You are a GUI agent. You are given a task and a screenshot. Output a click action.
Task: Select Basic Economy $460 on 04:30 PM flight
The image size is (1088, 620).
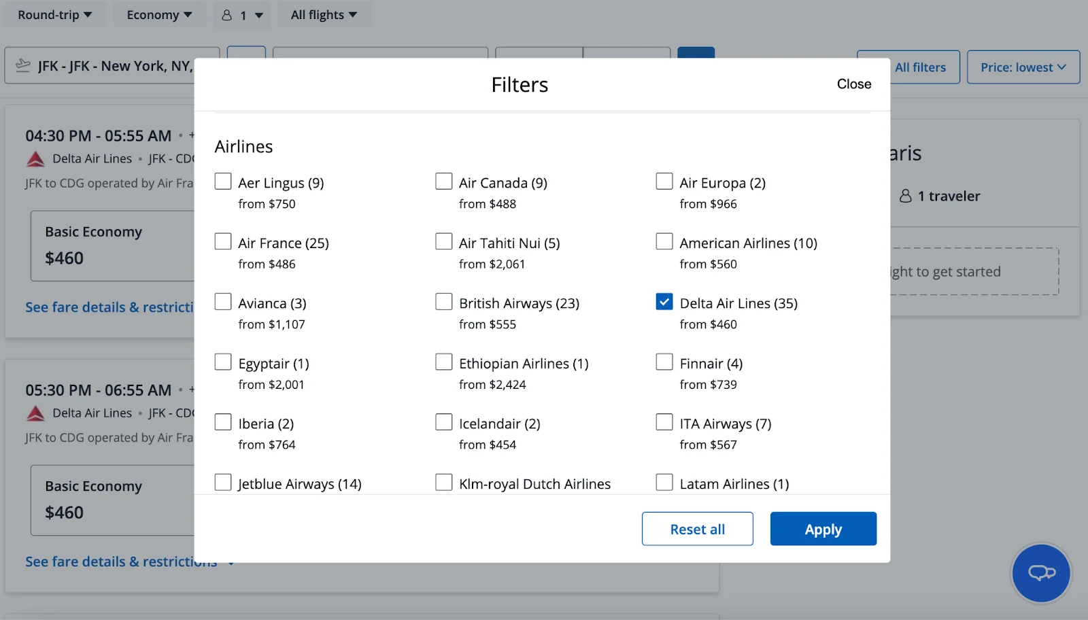click(113, 245)
